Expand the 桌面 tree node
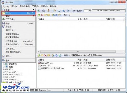Viewport: 127px width, 93px height. (4, 67)
